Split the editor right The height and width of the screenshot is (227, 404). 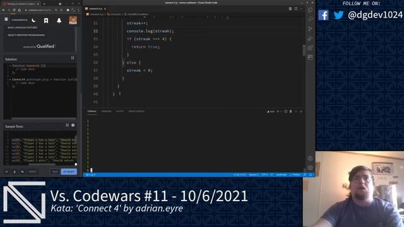click(x=296, y=9)
